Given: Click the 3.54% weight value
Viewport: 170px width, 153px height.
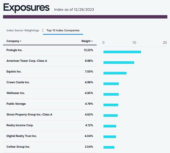Looking at the screenshot, I should click(x=89, y=147).
